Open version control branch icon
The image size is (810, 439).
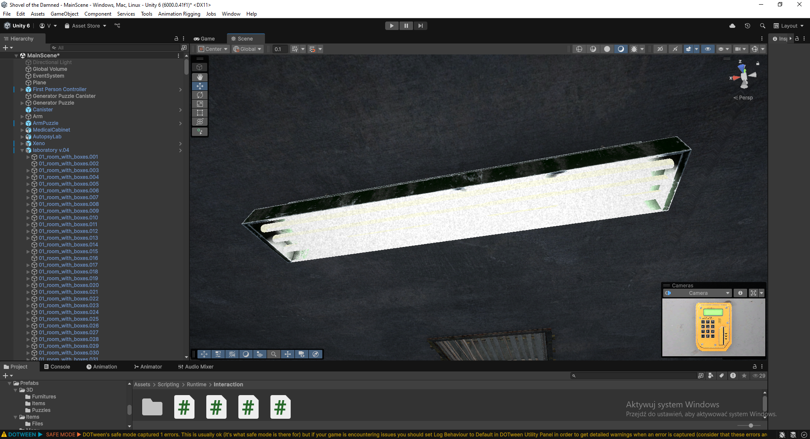click(117, 26)
